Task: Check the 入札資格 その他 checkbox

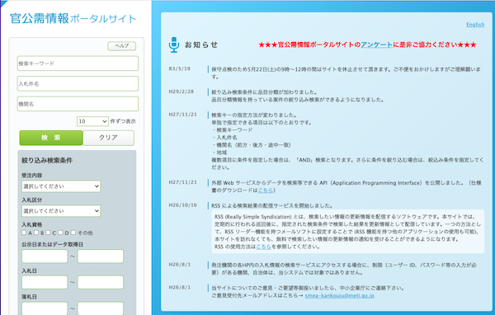Action: pyautogui.click(x=73, y=233)
